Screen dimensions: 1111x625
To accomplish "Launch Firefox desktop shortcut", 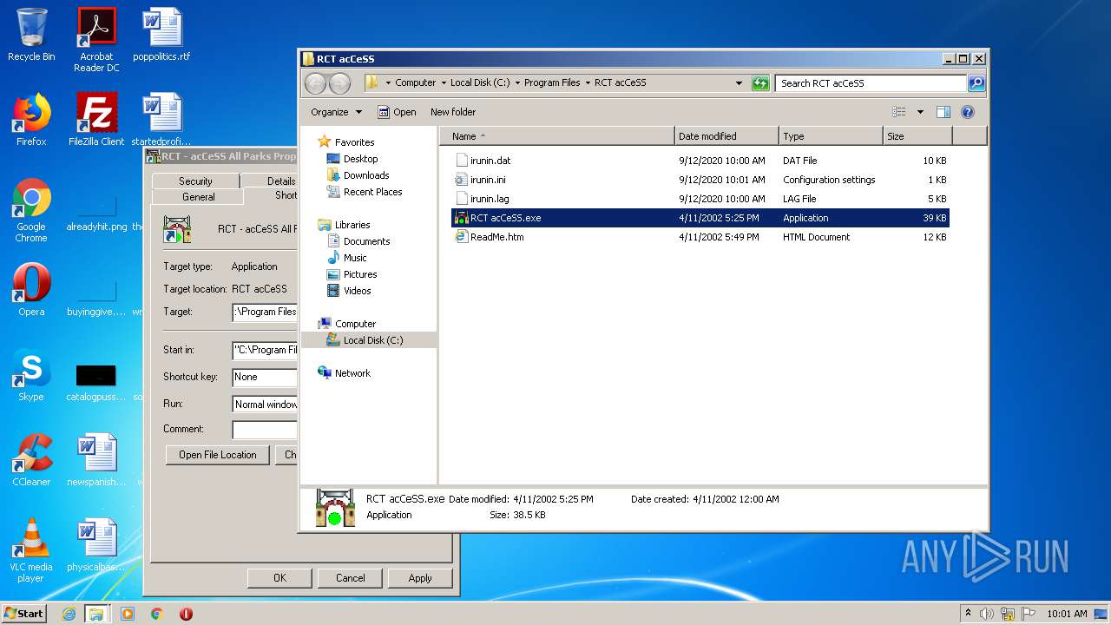I will click(x=31, y=120).
